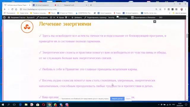This screenshot has height=107, width=190.
Task: Open SEO menu in admin bar
Action: 161,18
